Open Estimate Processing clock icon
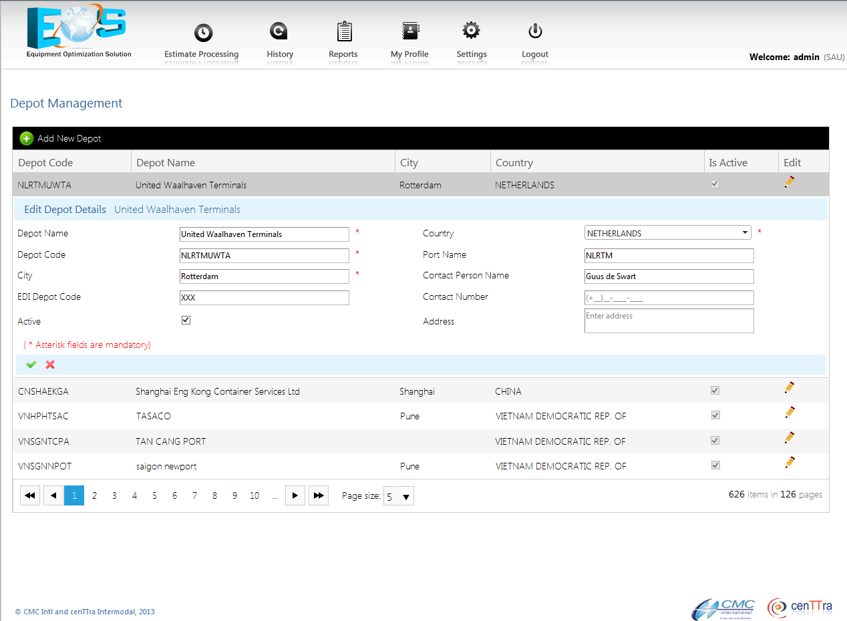The height and width of the screenshot is (621, 847). [x=202, y=32]
